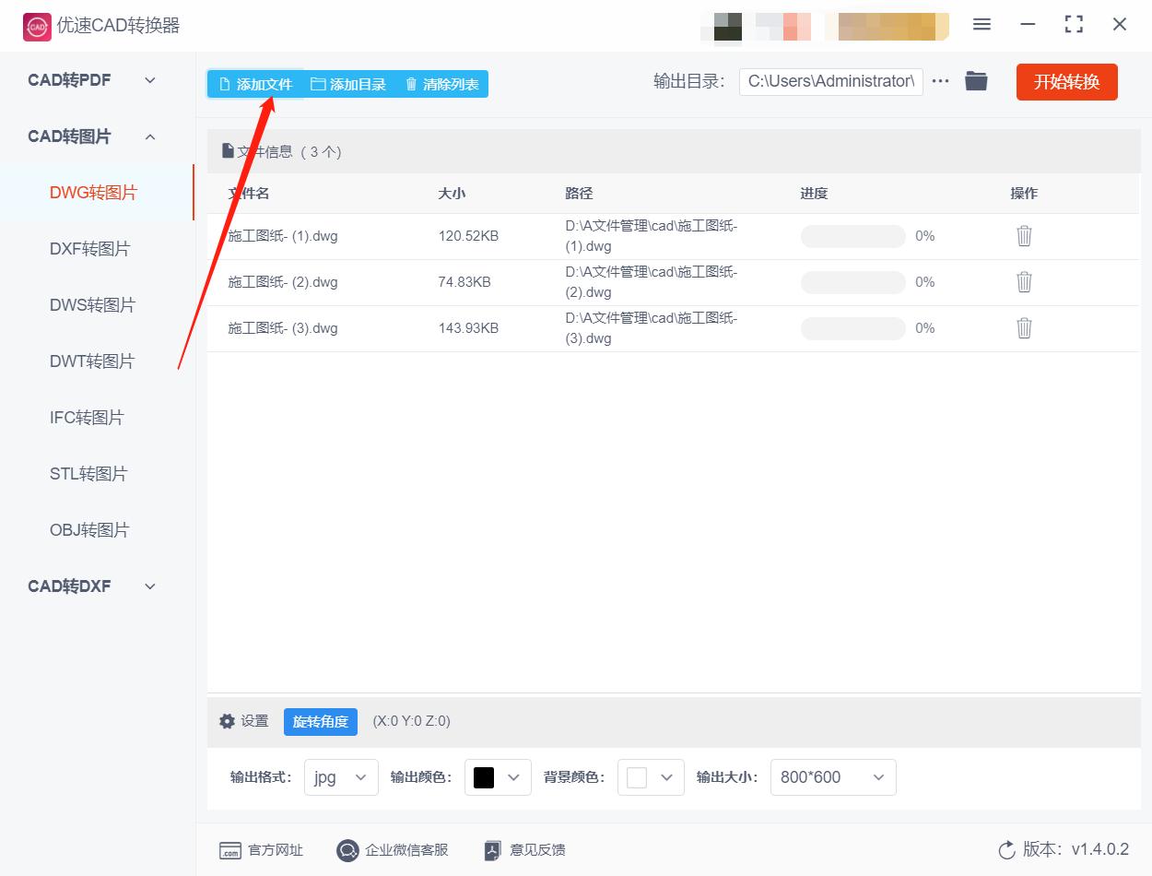The height and width of the screenshot is (876, 1152).
Task: Click the 添加文件 (Add File) icon button
Action: (x=224, y=84)
